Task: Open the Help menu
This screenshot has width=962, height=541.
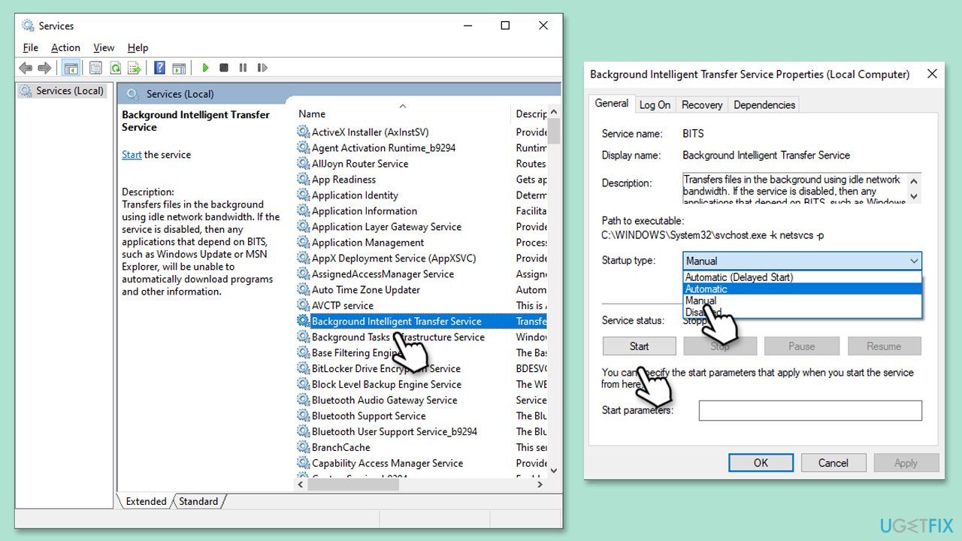Action: pos(138,47)
